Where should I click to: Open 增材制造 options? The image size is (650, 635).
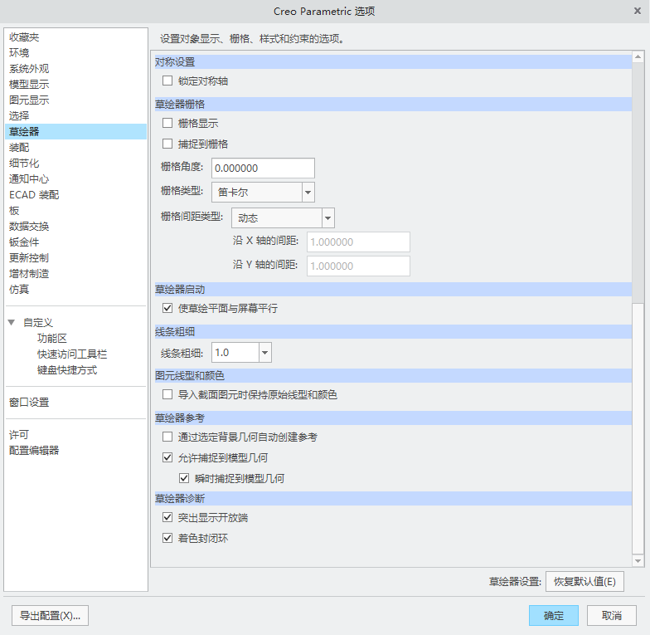pos(76,274)
